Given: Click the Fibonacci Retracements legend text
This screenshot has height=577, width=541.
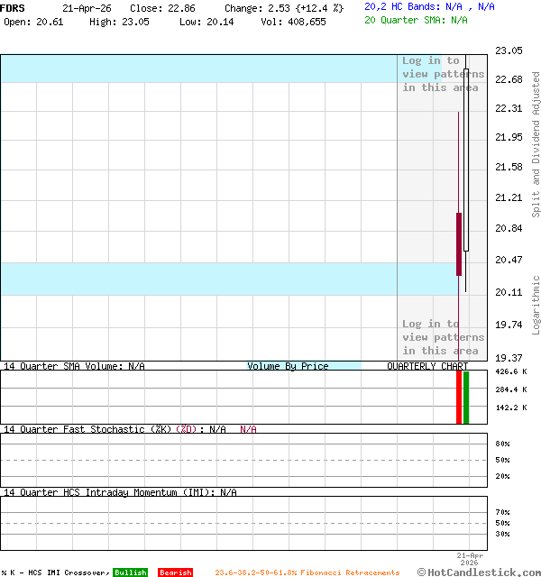Looking at the screenshot, I should coord(307,572).
